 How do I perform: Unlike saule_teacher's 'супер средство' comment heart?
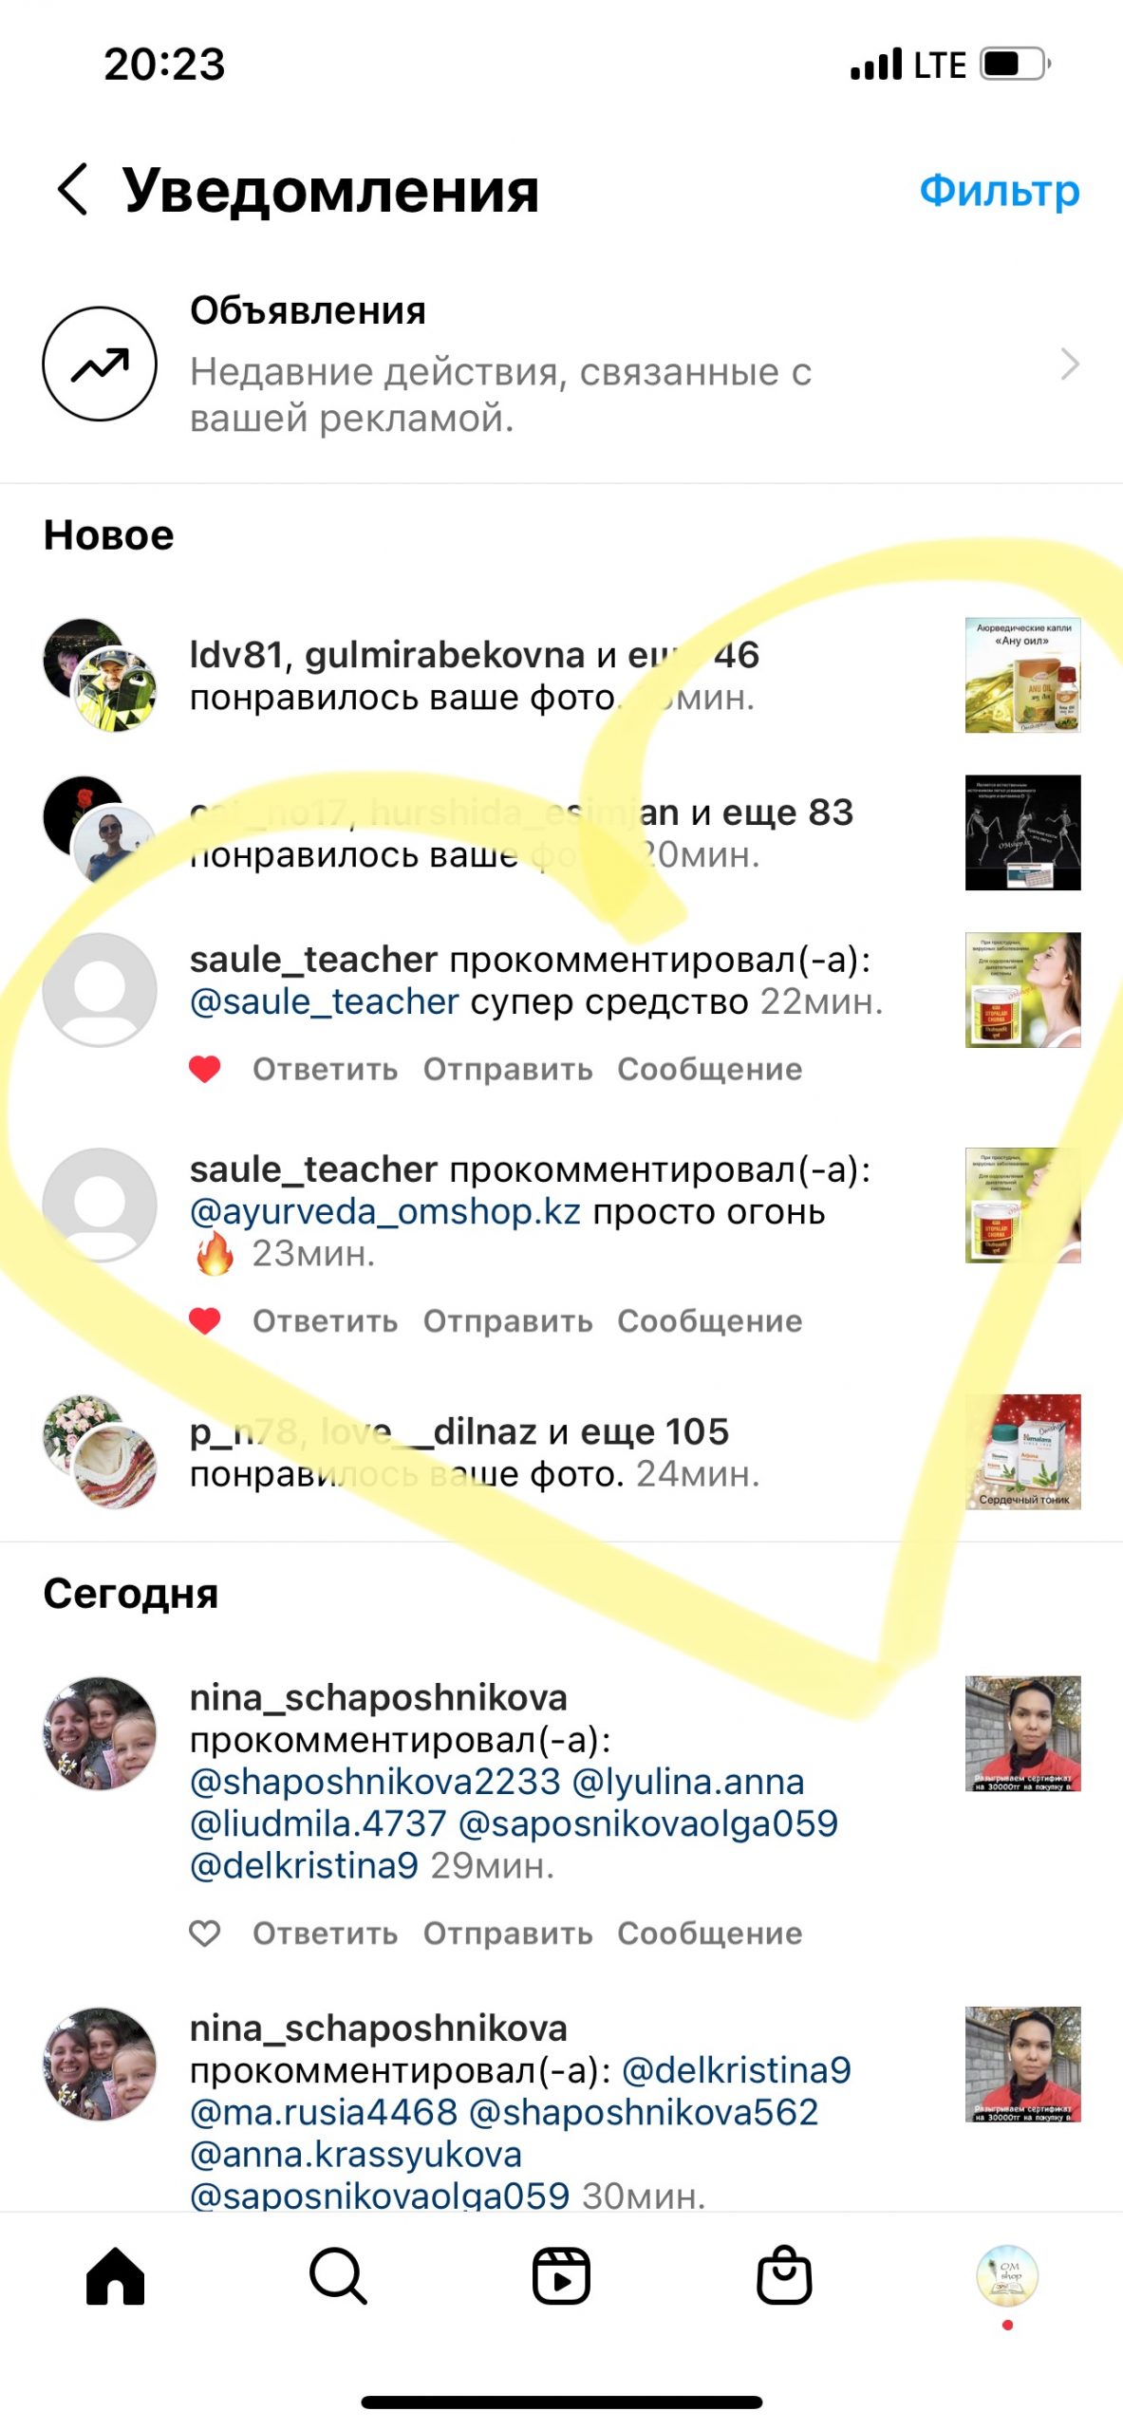pos(205,1069)
